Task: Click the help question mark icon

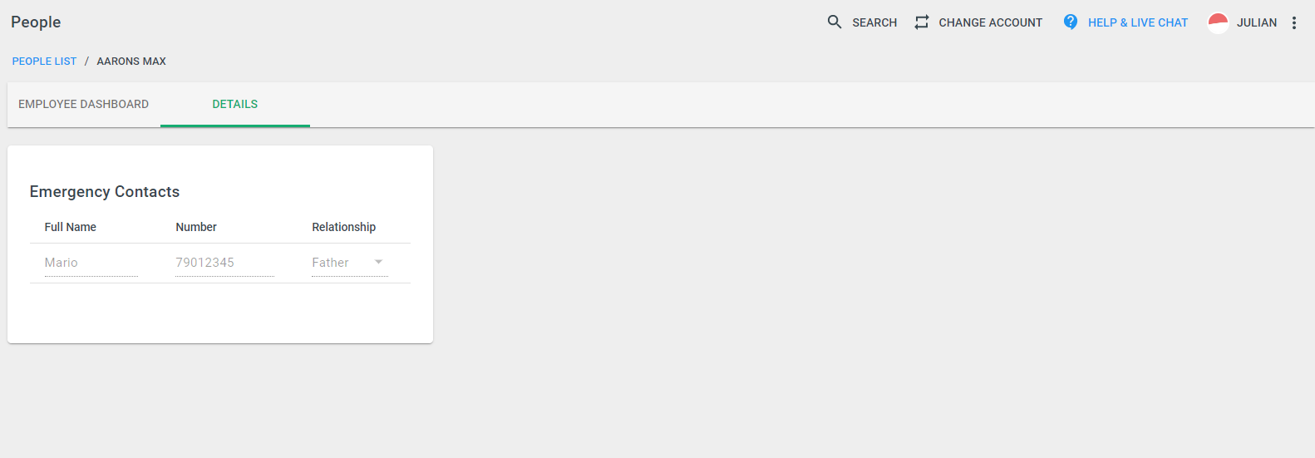Action: point(1071,22)
